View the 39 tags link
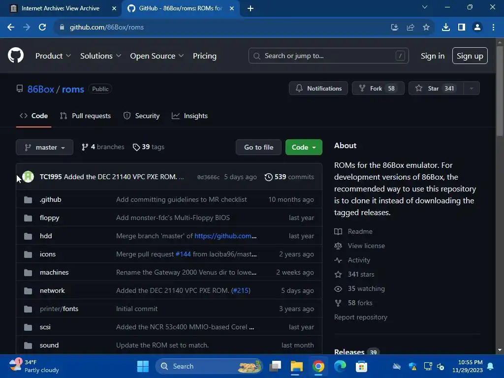Viewport: 504px width, 378px height. [149, 147]
